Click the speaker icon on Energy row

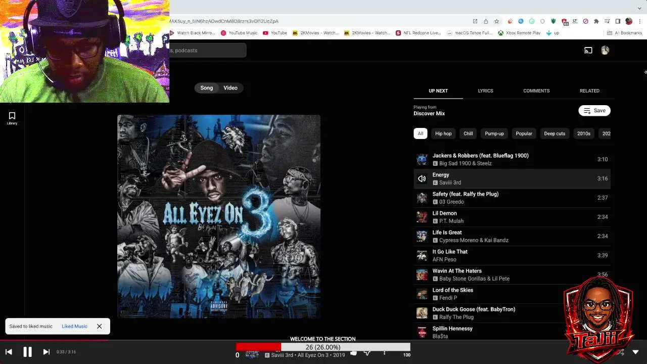pyautogui.click(x=422, y=178)
